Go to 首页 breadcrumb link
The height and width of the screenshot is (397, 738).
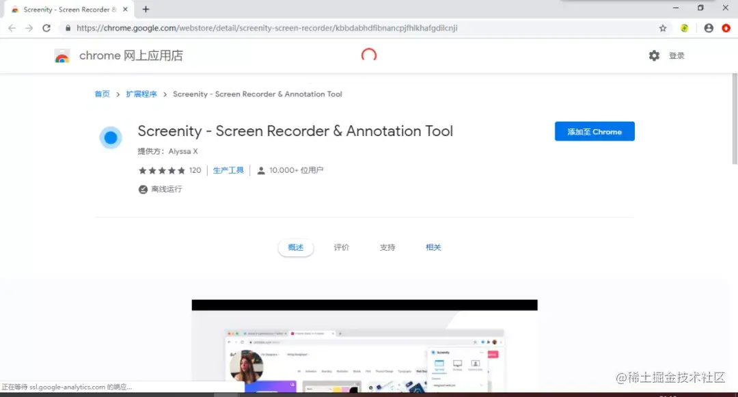(x=102, y=94)
